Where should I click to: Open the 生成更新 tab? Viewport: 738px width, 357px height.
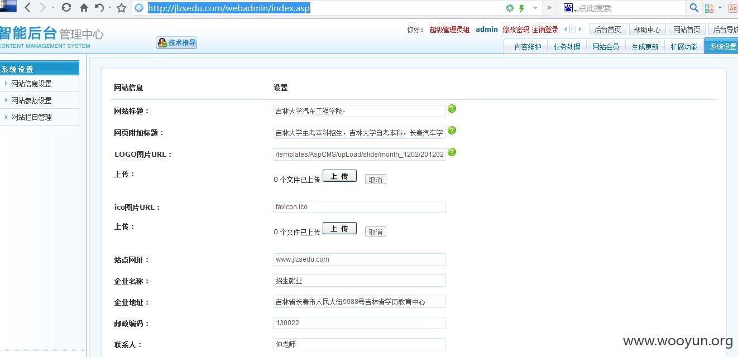coord(645,47)
